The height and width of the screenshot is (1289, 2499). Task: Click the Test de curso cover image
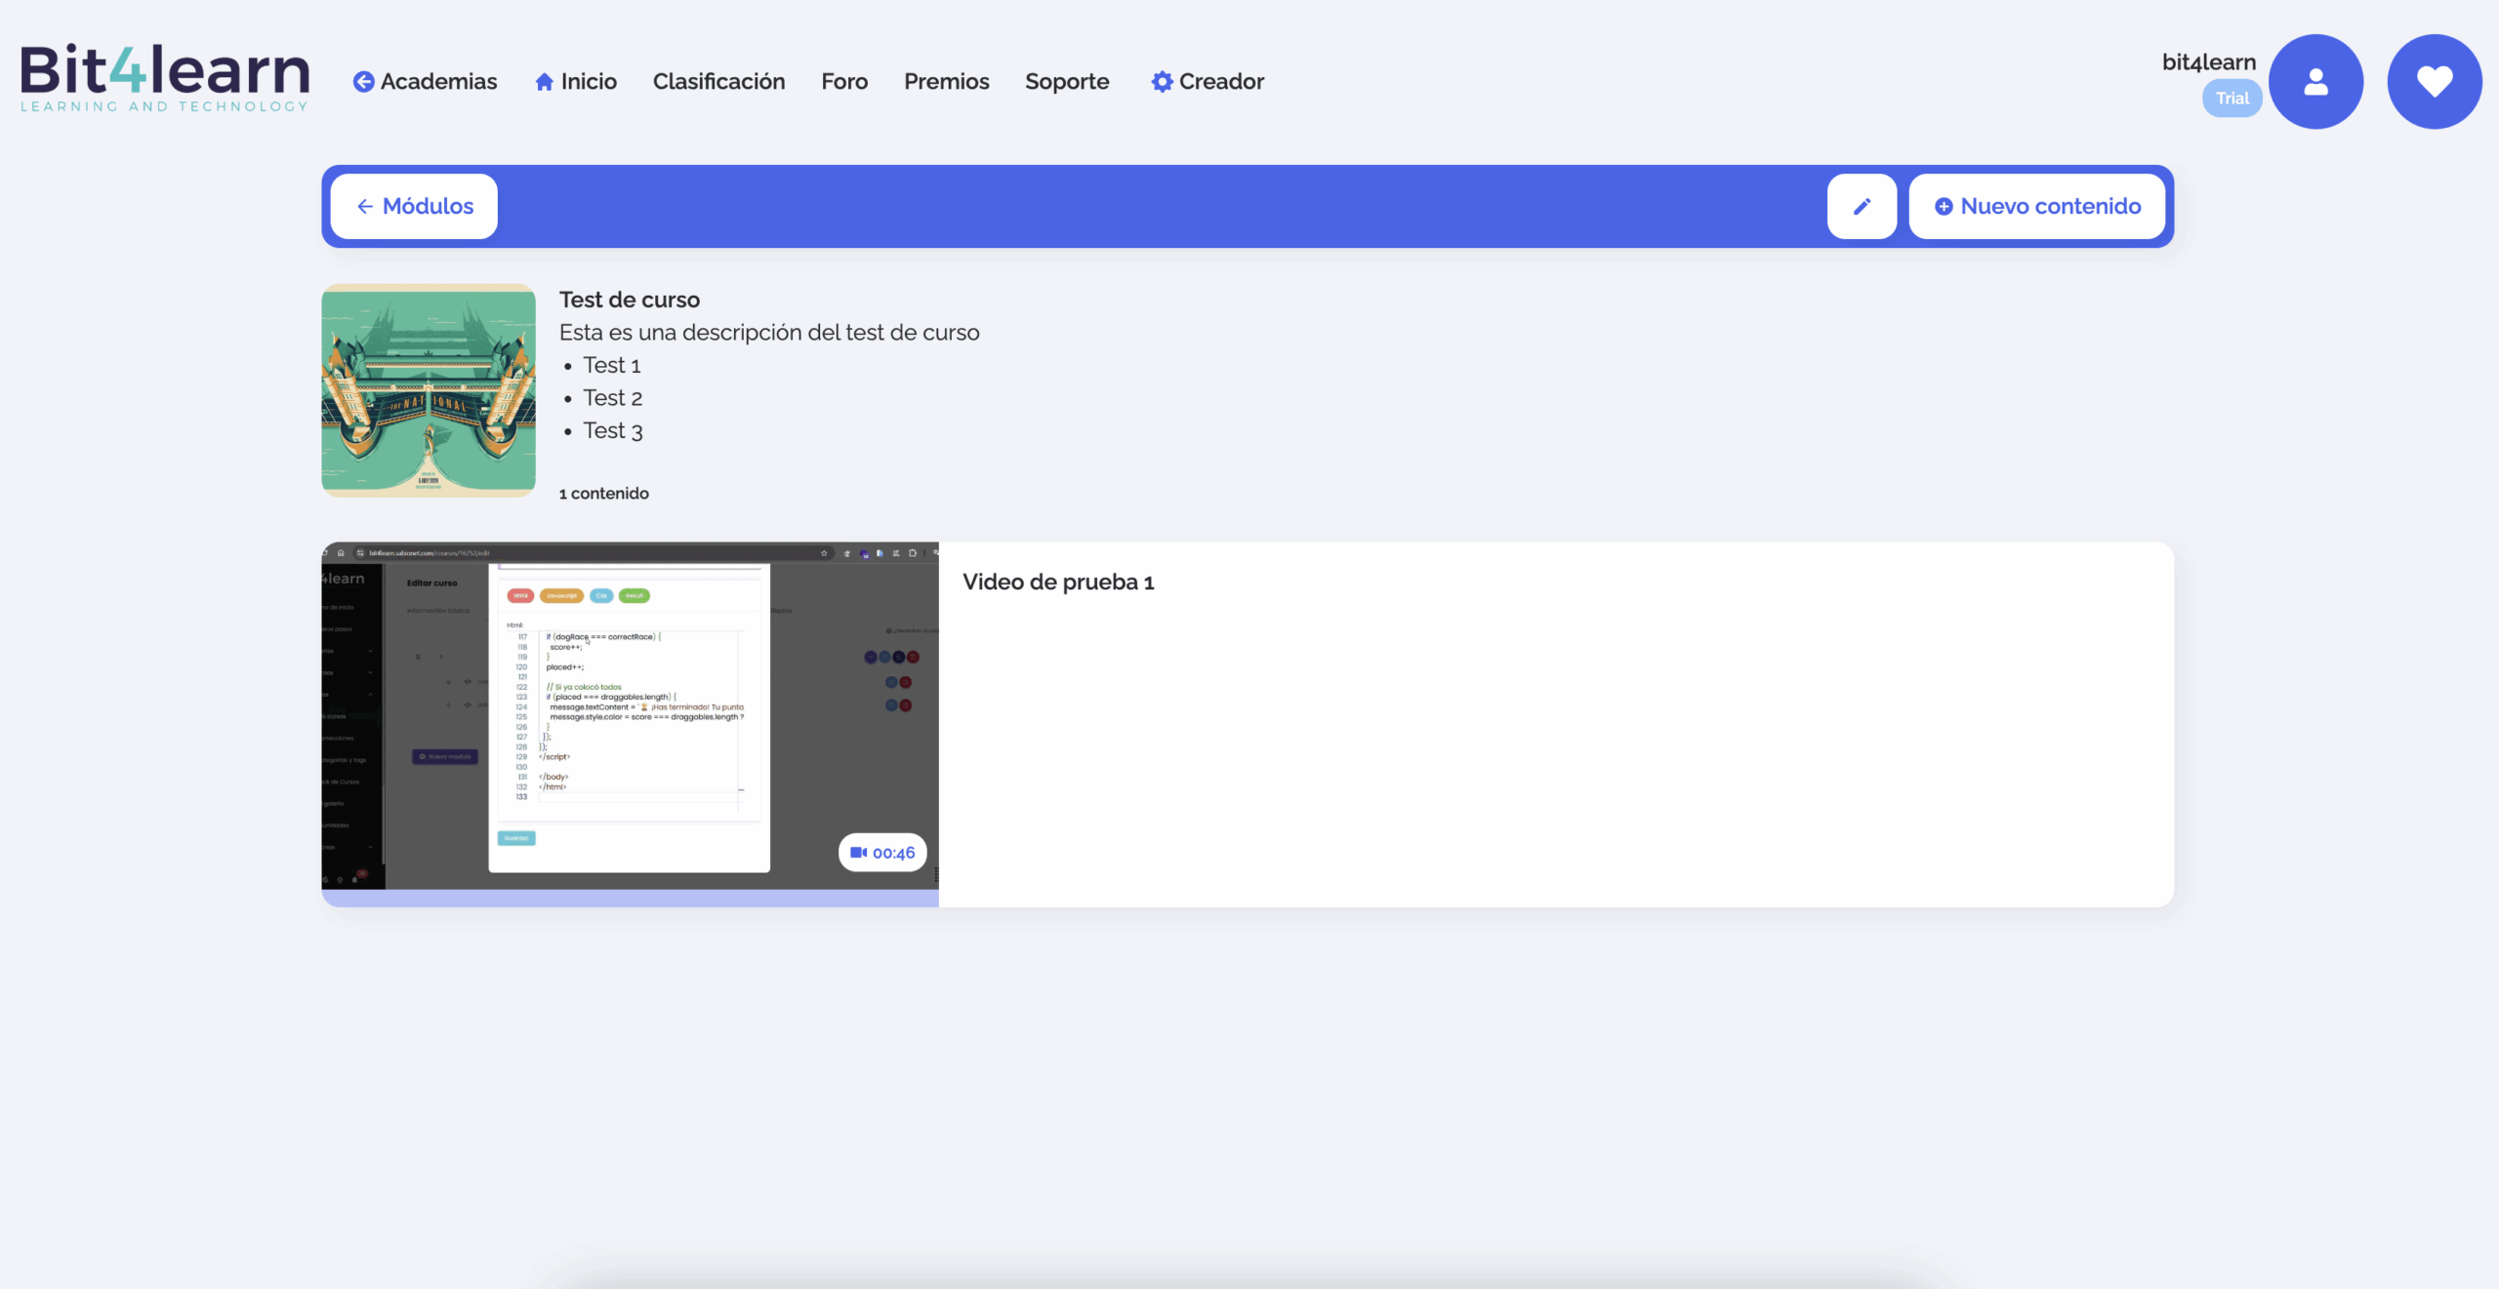tap(429, 390)
